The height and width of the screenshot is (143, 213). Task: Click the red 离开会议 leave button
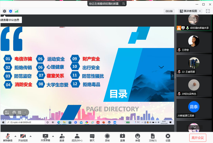(x=198, y=137)
